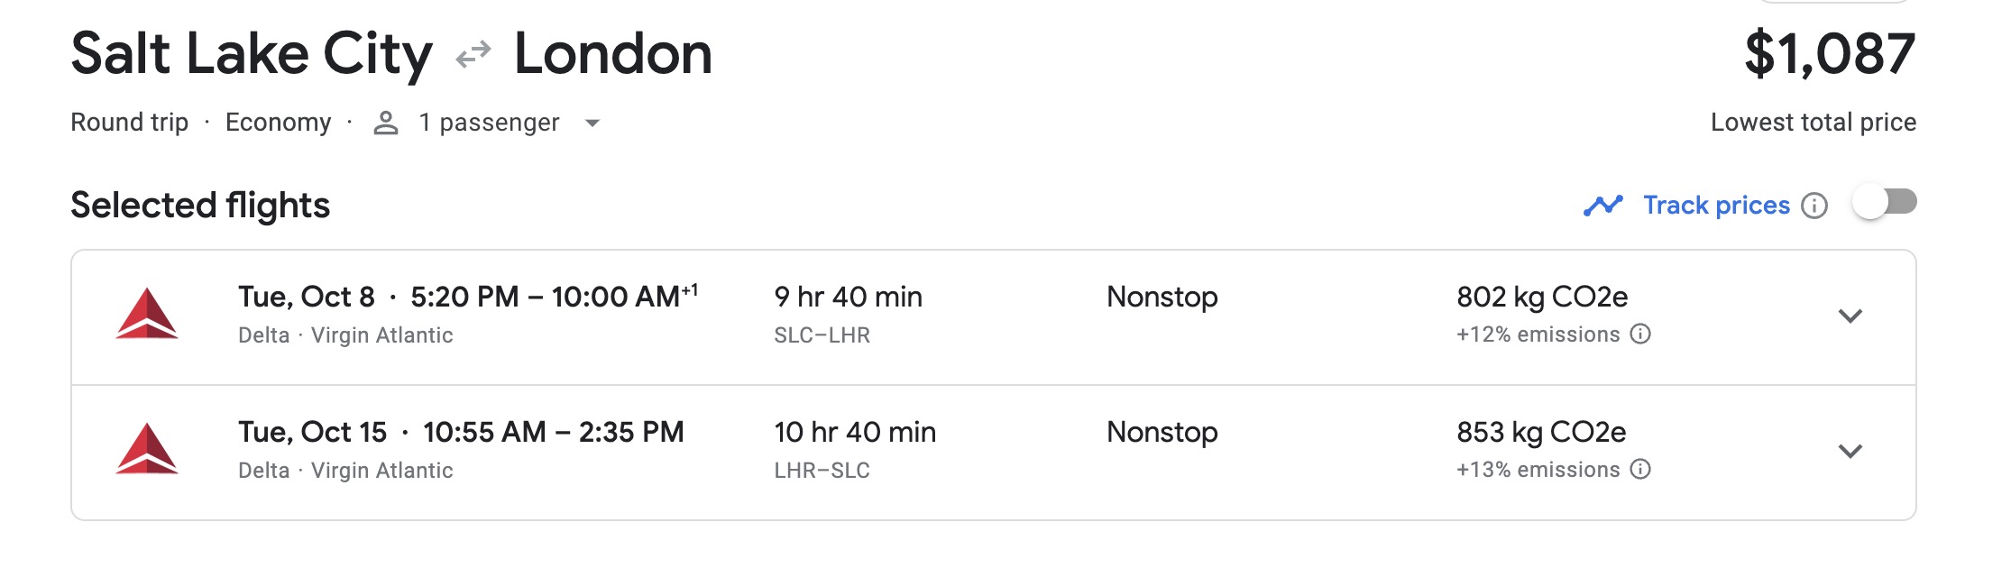Show info for +13% emissions
The height and width of the screenshot is (568, 2011).
coord(1641,470)
